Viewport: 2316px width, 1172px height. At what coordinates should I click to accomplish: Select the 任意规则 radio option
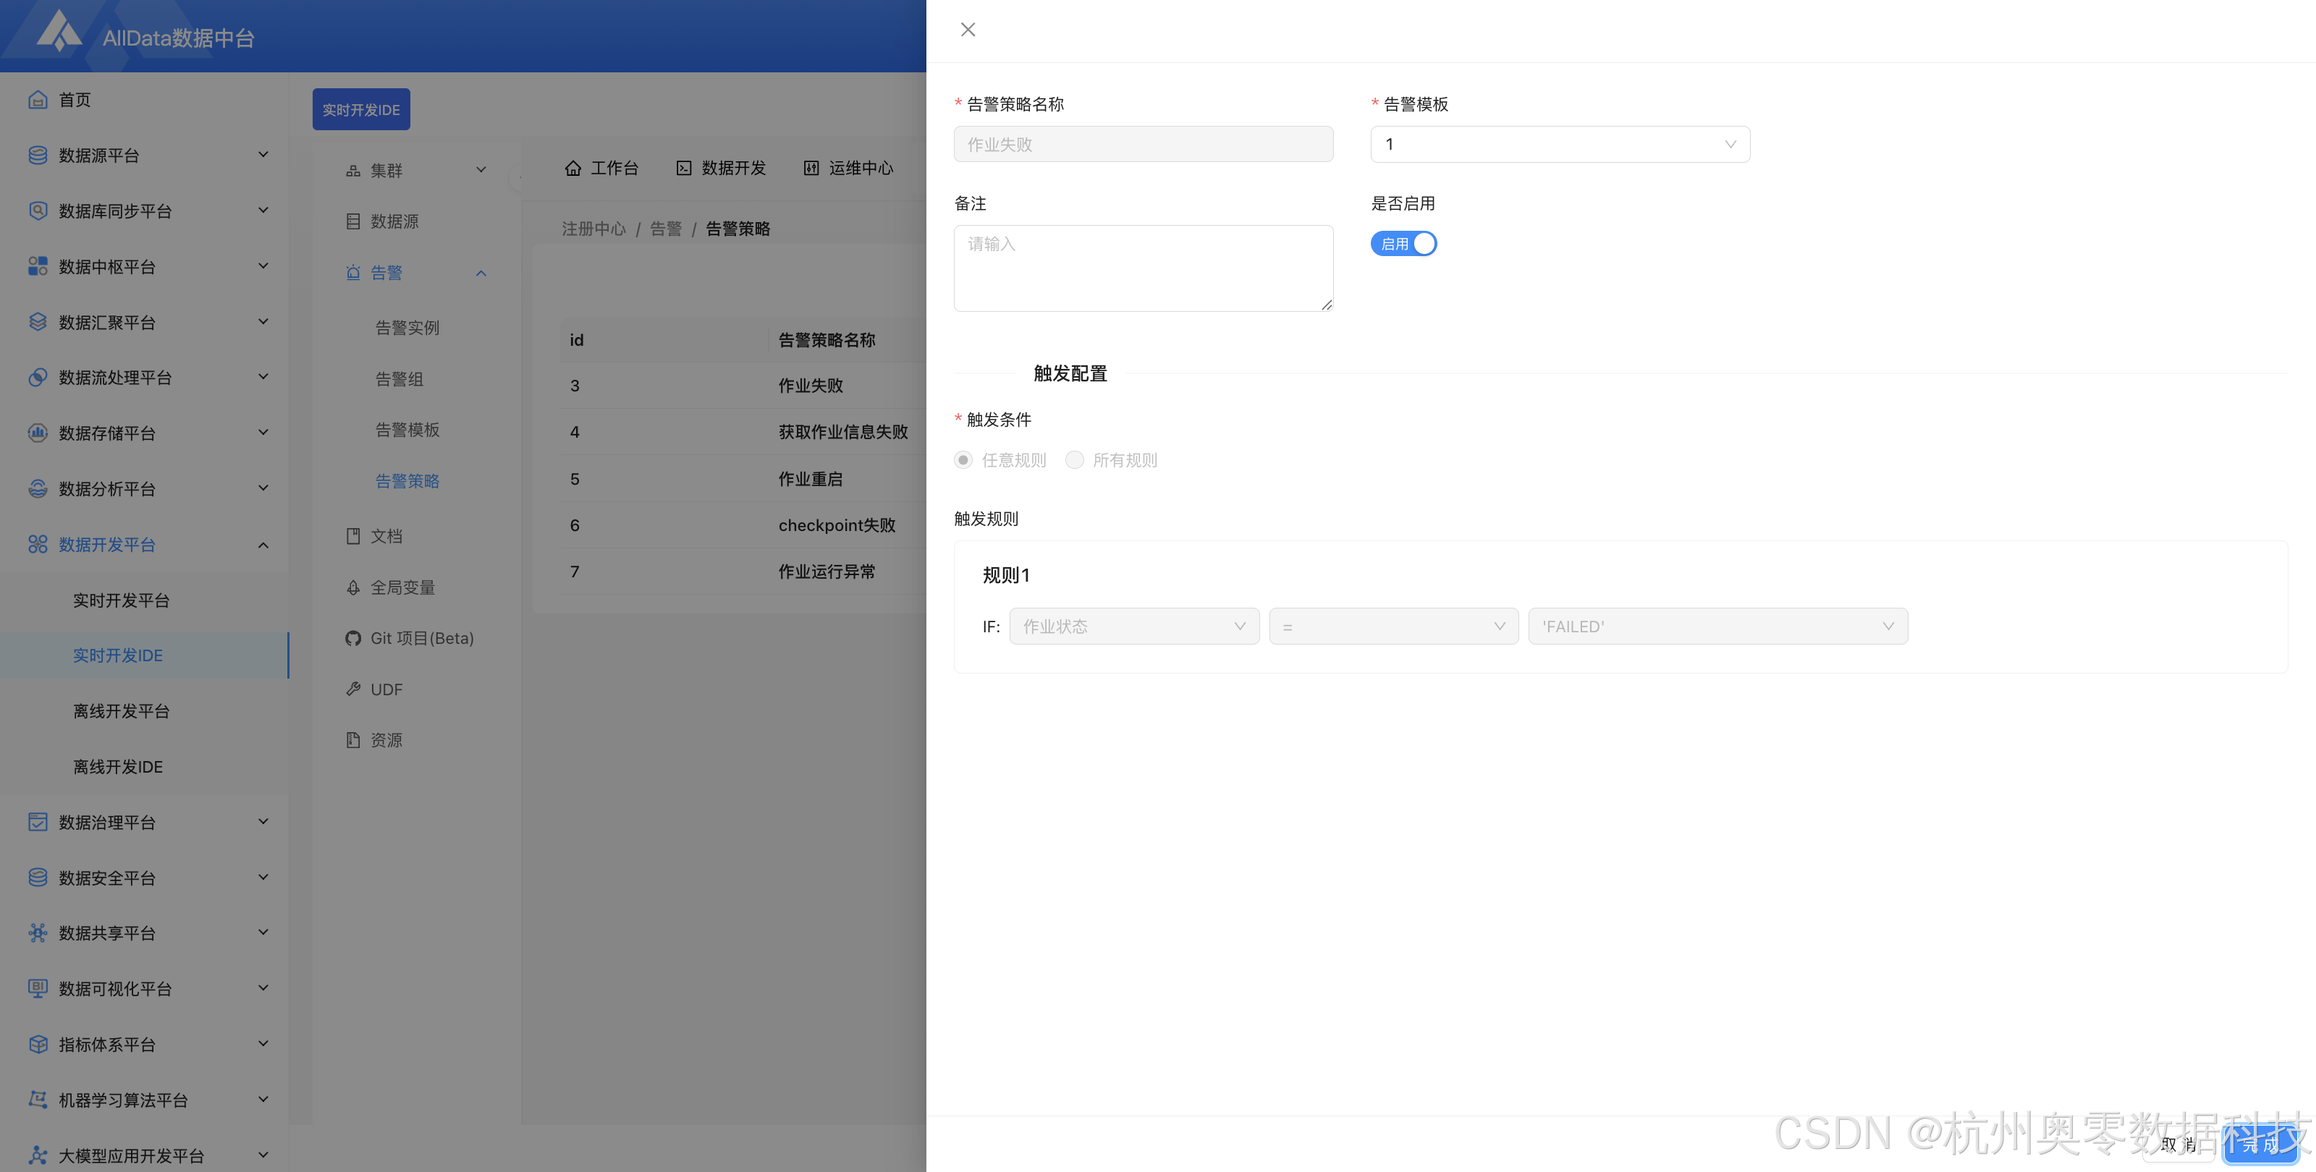click(x=963, y=460)
